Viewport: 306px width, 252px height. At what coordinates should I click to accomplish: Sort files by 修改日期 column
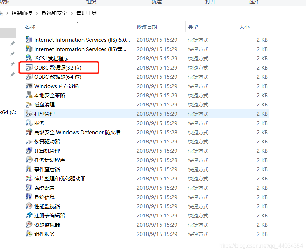click(147, 27)
